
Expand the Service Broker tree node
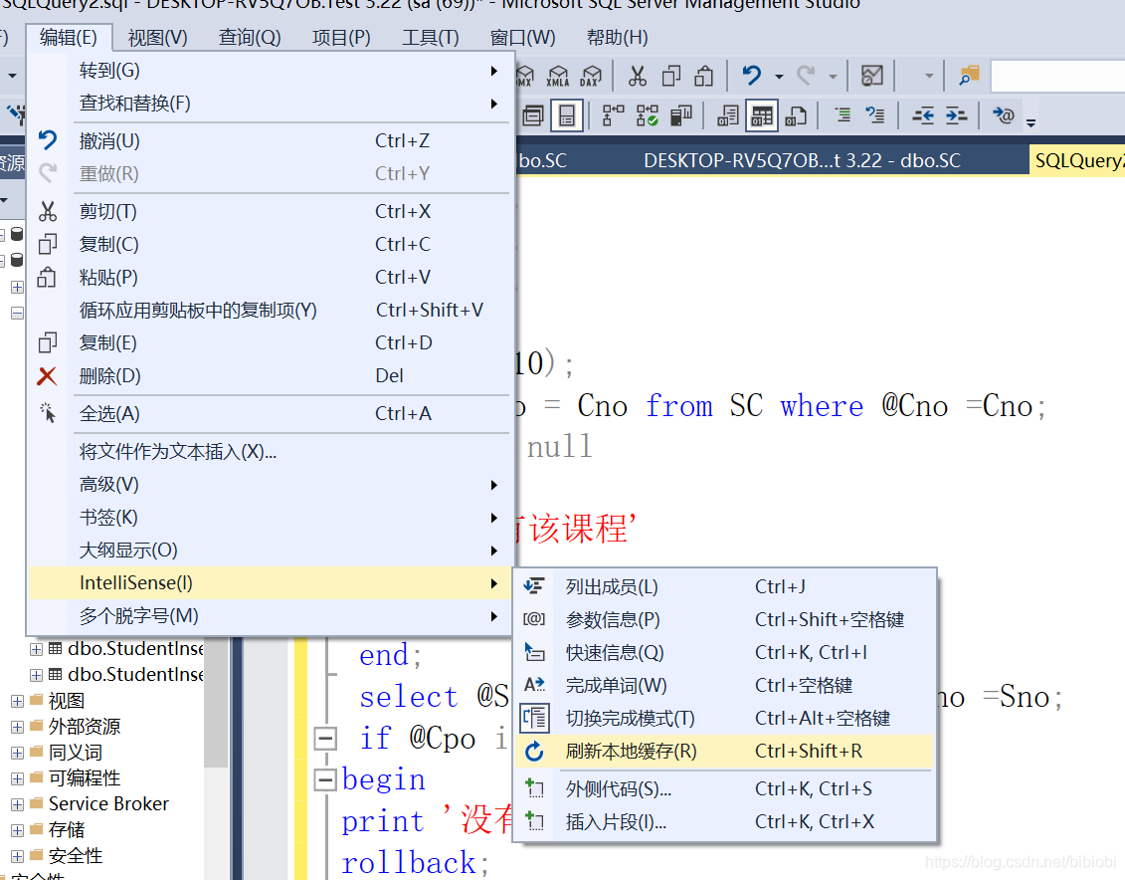point(18,804)
